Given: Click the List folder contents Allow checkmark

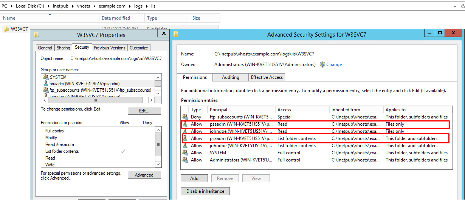Looking at the screenshot, I should [123, 151].
